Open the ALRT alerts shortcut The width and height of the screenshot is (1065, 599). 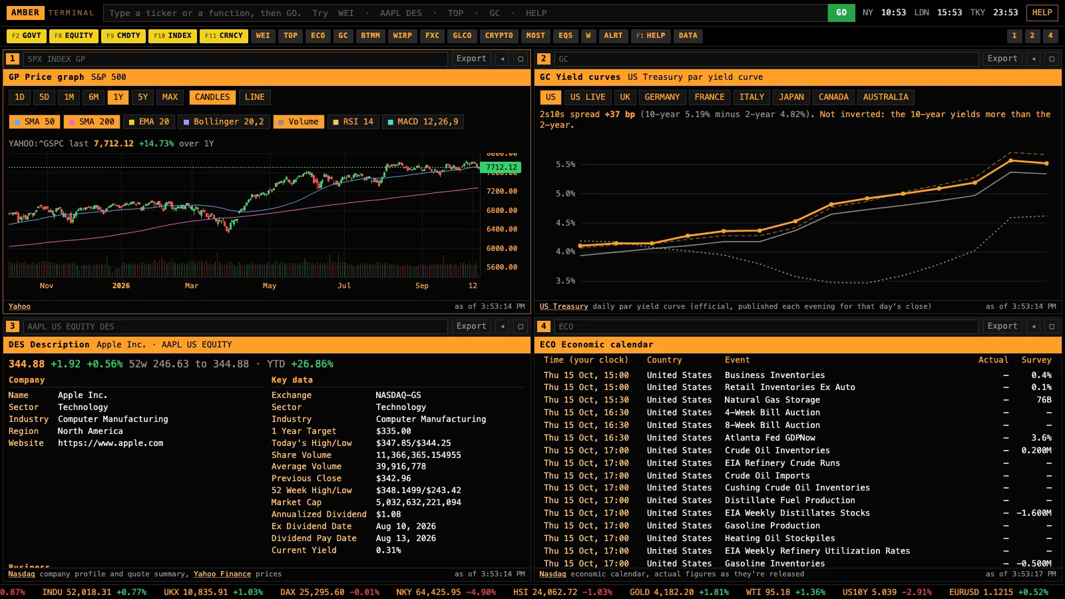click(614, 36)
